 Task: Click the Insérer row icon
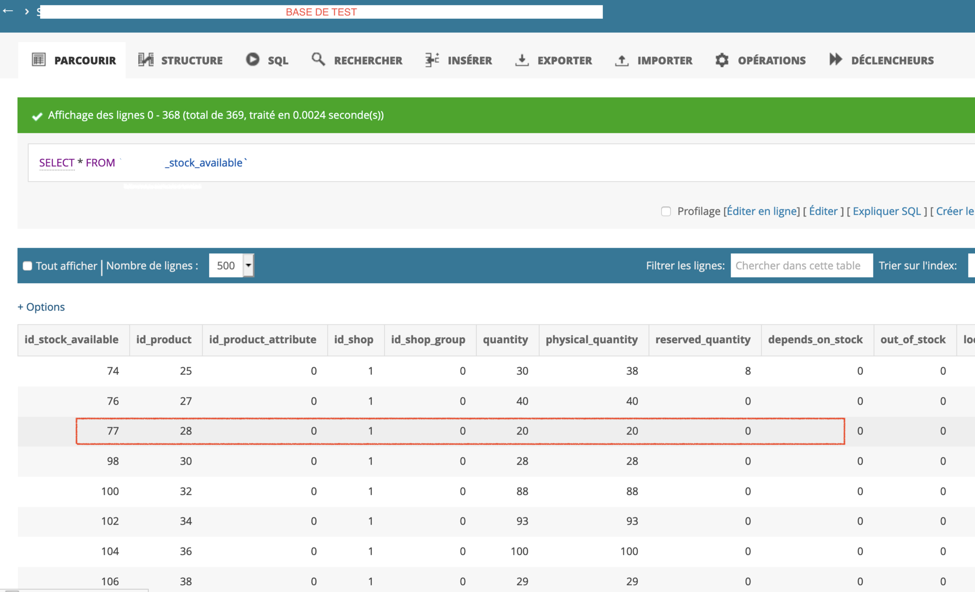tap(432, 60)
